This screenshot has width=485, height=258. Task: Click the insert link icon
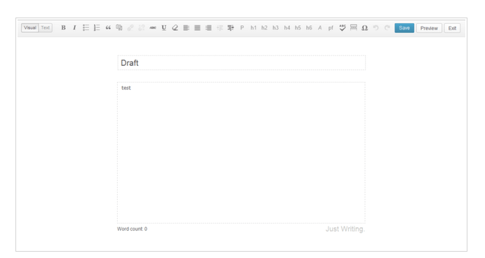coord(131,28)
